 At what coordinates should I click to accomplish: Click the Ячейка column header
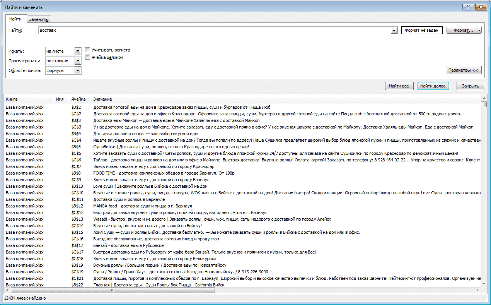(x=80, y=99)
